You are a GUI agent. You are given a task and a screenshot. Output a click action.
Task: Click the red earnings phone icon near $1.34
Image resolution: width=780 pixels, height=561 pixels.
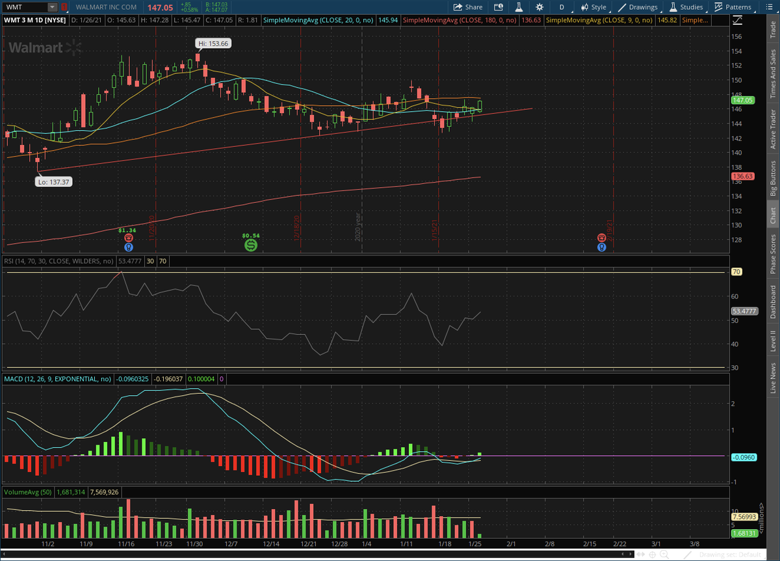128,239
